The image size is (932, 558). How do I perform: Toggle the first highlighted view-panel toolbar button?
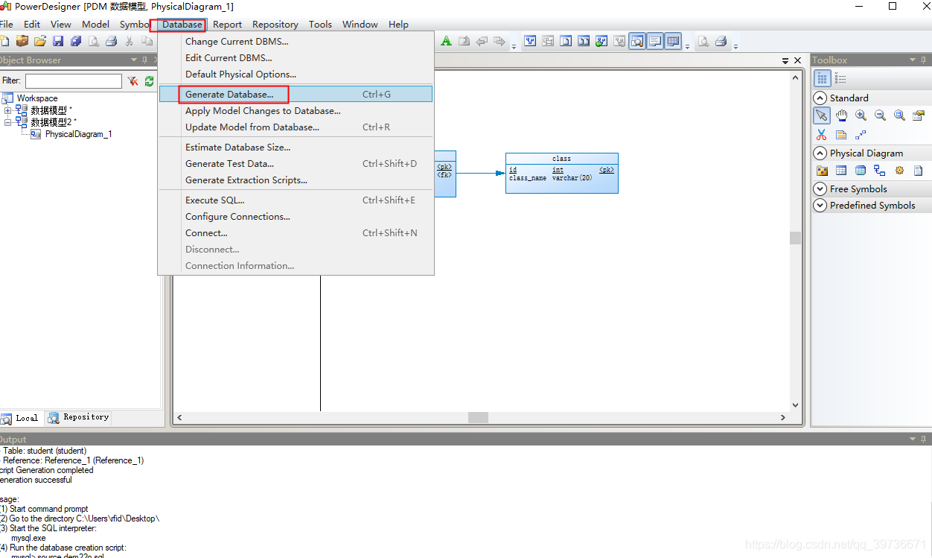click(637, 41)
